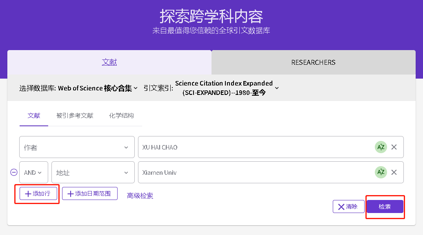Open the Web of Science 核心合集 database selector
Image resolution: width=423 pixels, height=235 pixels.
coord(98,88)
